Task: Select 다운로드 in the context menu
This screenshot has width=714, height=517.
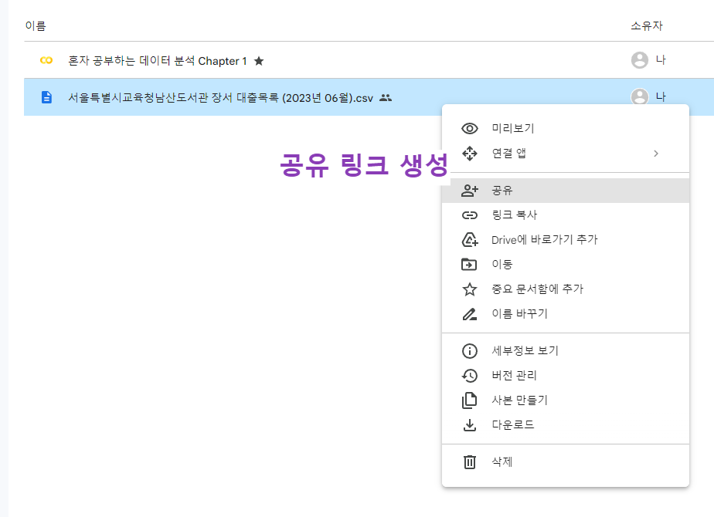Action: [x=566, y=425]
